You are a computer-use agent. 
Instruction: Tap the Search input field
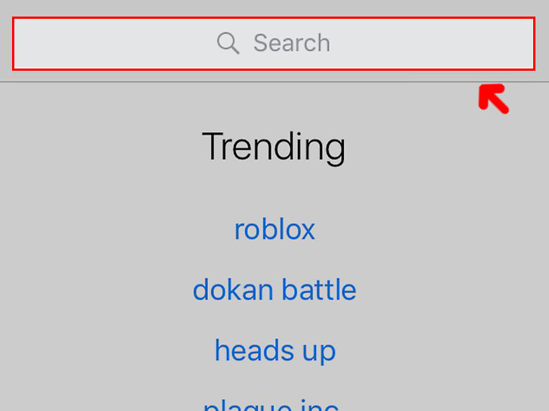[x=274, y=44]
